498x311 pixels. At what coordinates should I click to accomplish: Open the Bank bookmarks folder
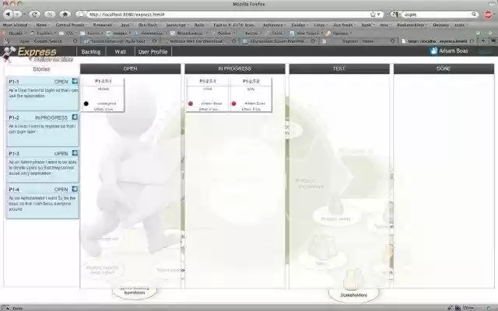(x=366, y=25)
